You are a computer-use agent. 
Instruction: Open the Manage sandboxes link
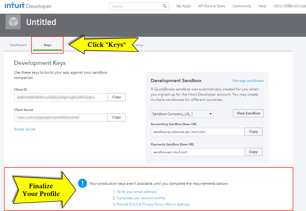pos(248,81)
